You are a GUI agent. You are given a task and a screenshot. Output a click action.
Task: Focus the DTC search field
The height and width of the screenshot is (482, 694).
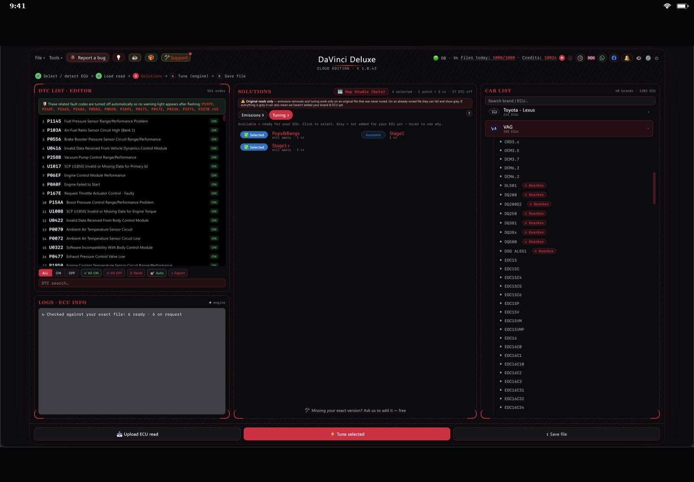point(132,283)
